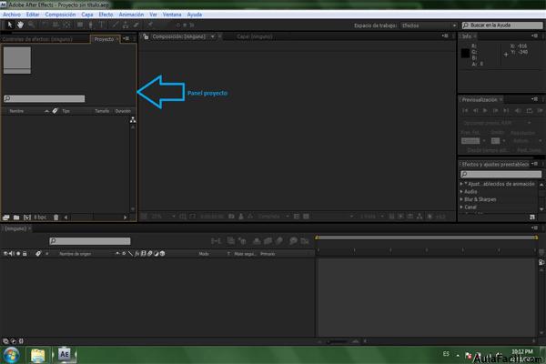
Task: Click the Modo column header in timeline
Action: [204, 254]
